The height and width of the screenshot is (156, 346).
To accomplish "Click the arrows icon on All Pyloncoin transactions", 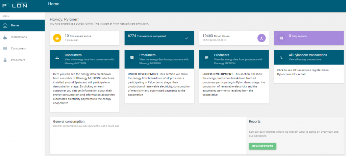I will click(281, 58).
